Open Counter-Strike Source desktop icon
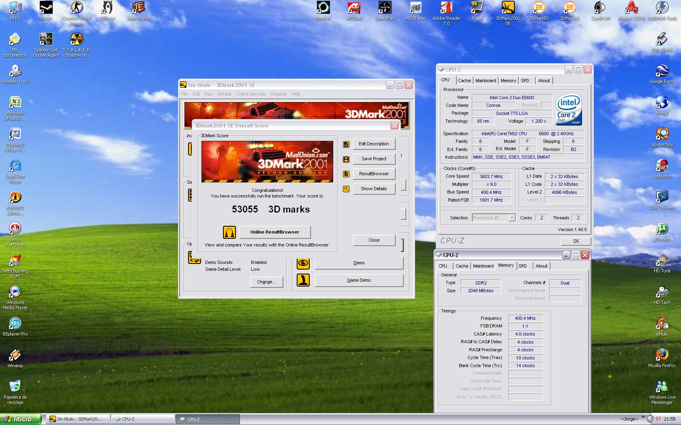The image size is (681, 425). pos(77,13)
